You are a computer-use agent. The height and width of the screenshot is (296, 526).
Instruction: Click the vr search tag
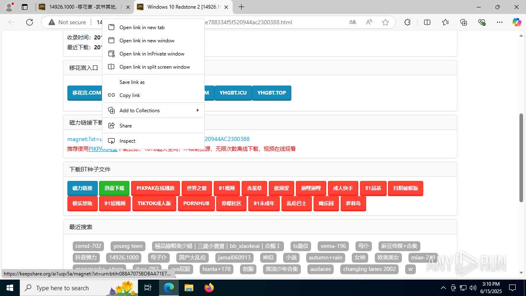(x=410, y=269)
